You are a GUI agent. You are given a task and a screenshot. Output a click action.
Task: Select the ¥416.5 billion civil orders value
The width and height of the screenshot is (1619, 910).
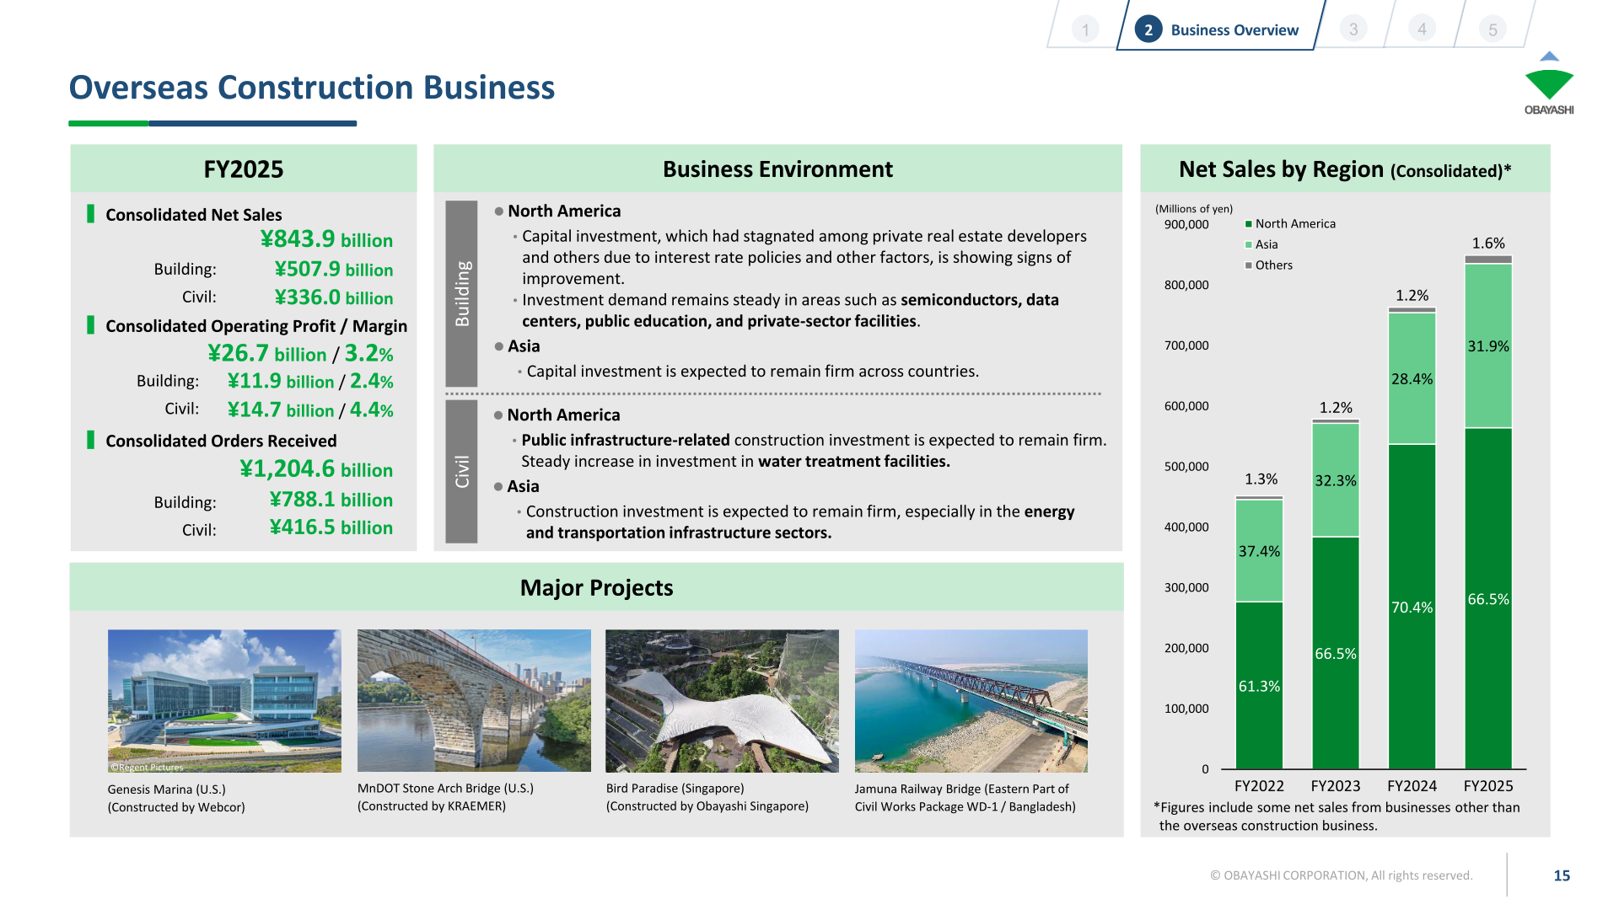click(x=331, y=527)
